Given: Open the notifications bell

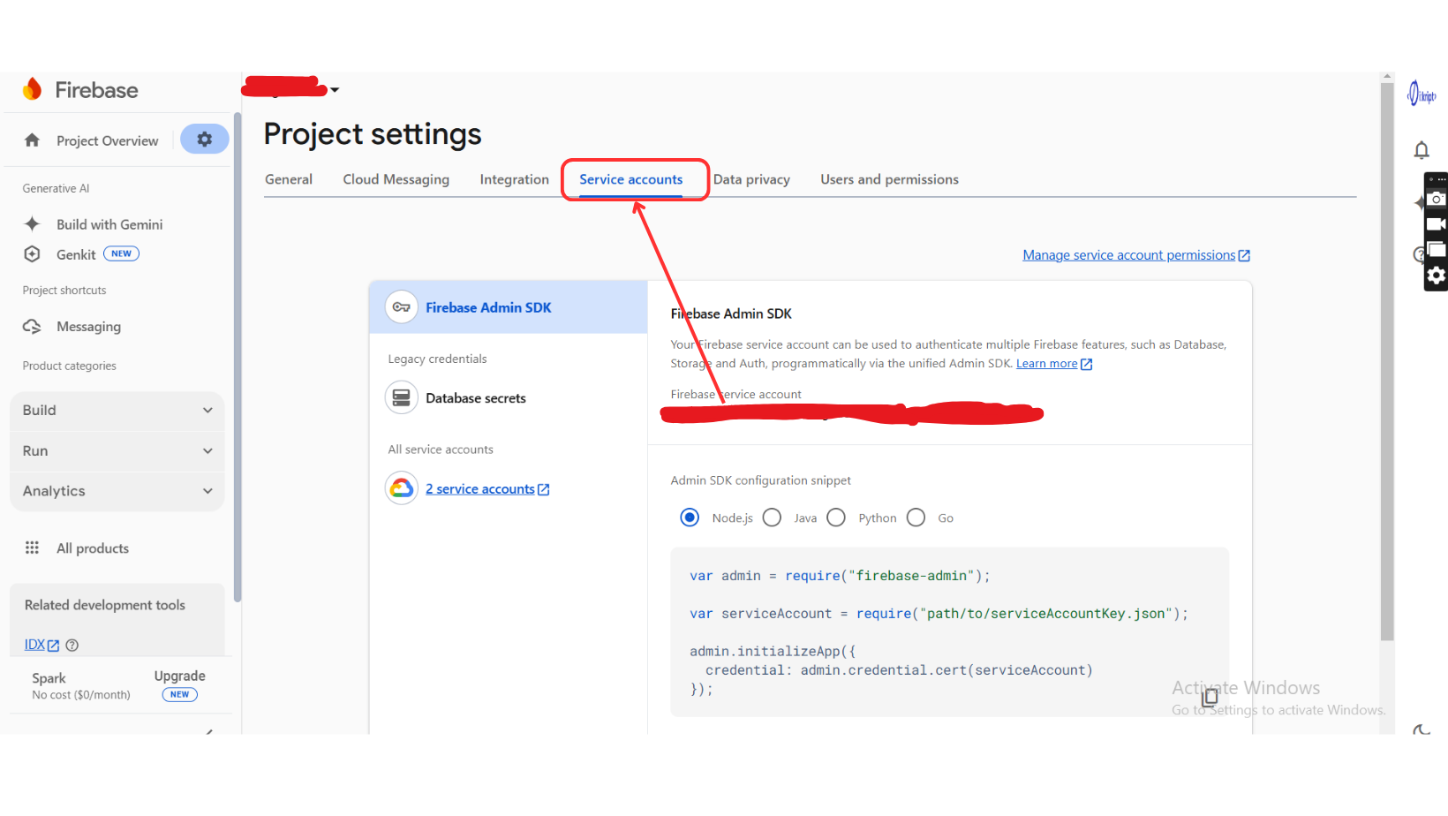Looking at the screenshot, I should [1421, 150].
